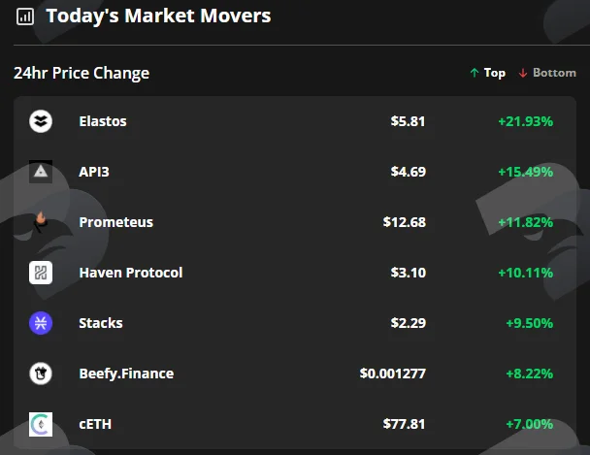The height and width of the screenshot is (455, 590).
Task: Click the Market Movers chart icon
Action: 25,16
